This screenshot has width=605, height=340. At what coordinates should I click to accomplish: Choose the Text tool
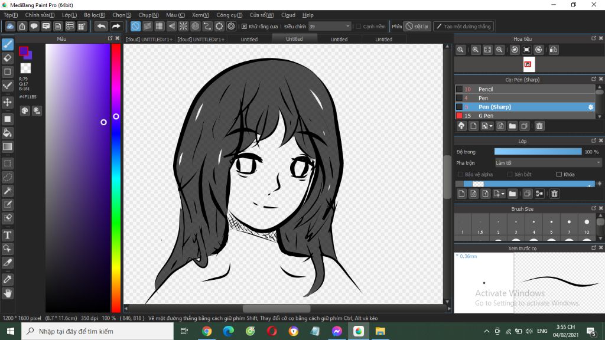(x=7, y=235)
